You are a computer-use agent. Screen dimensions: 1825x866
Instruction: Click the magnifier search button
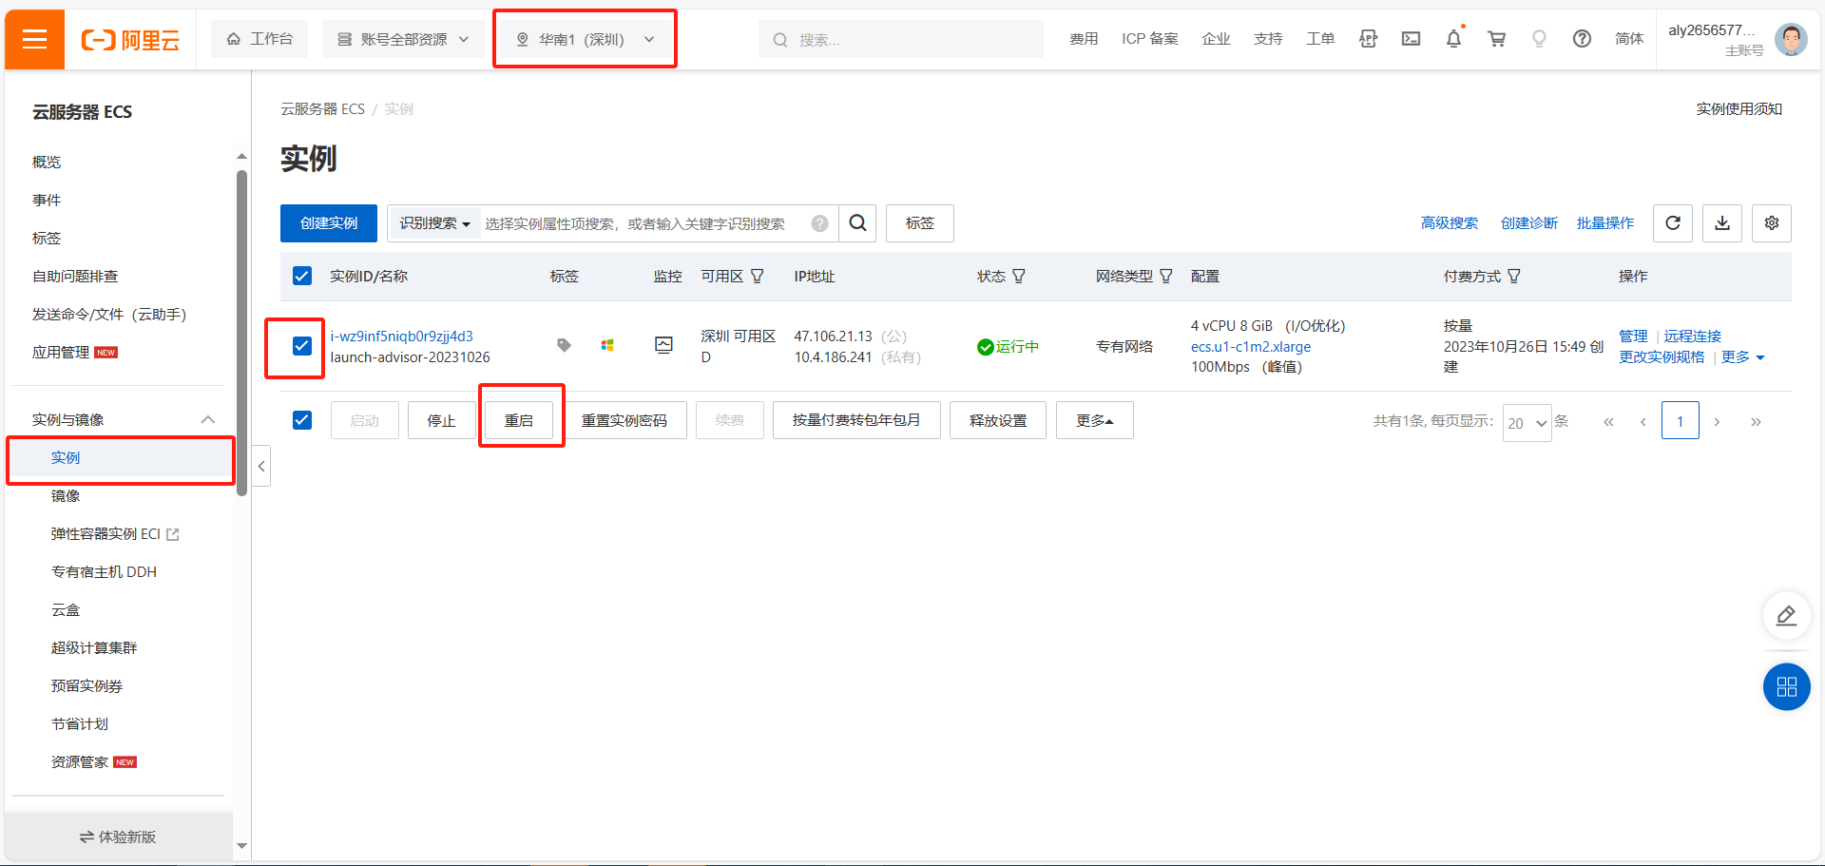(857, 223)
